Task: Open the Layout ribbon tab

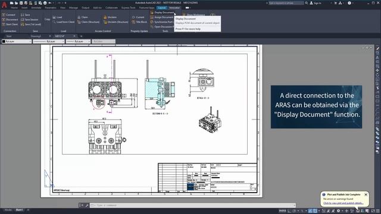Action: coord(162,8)
